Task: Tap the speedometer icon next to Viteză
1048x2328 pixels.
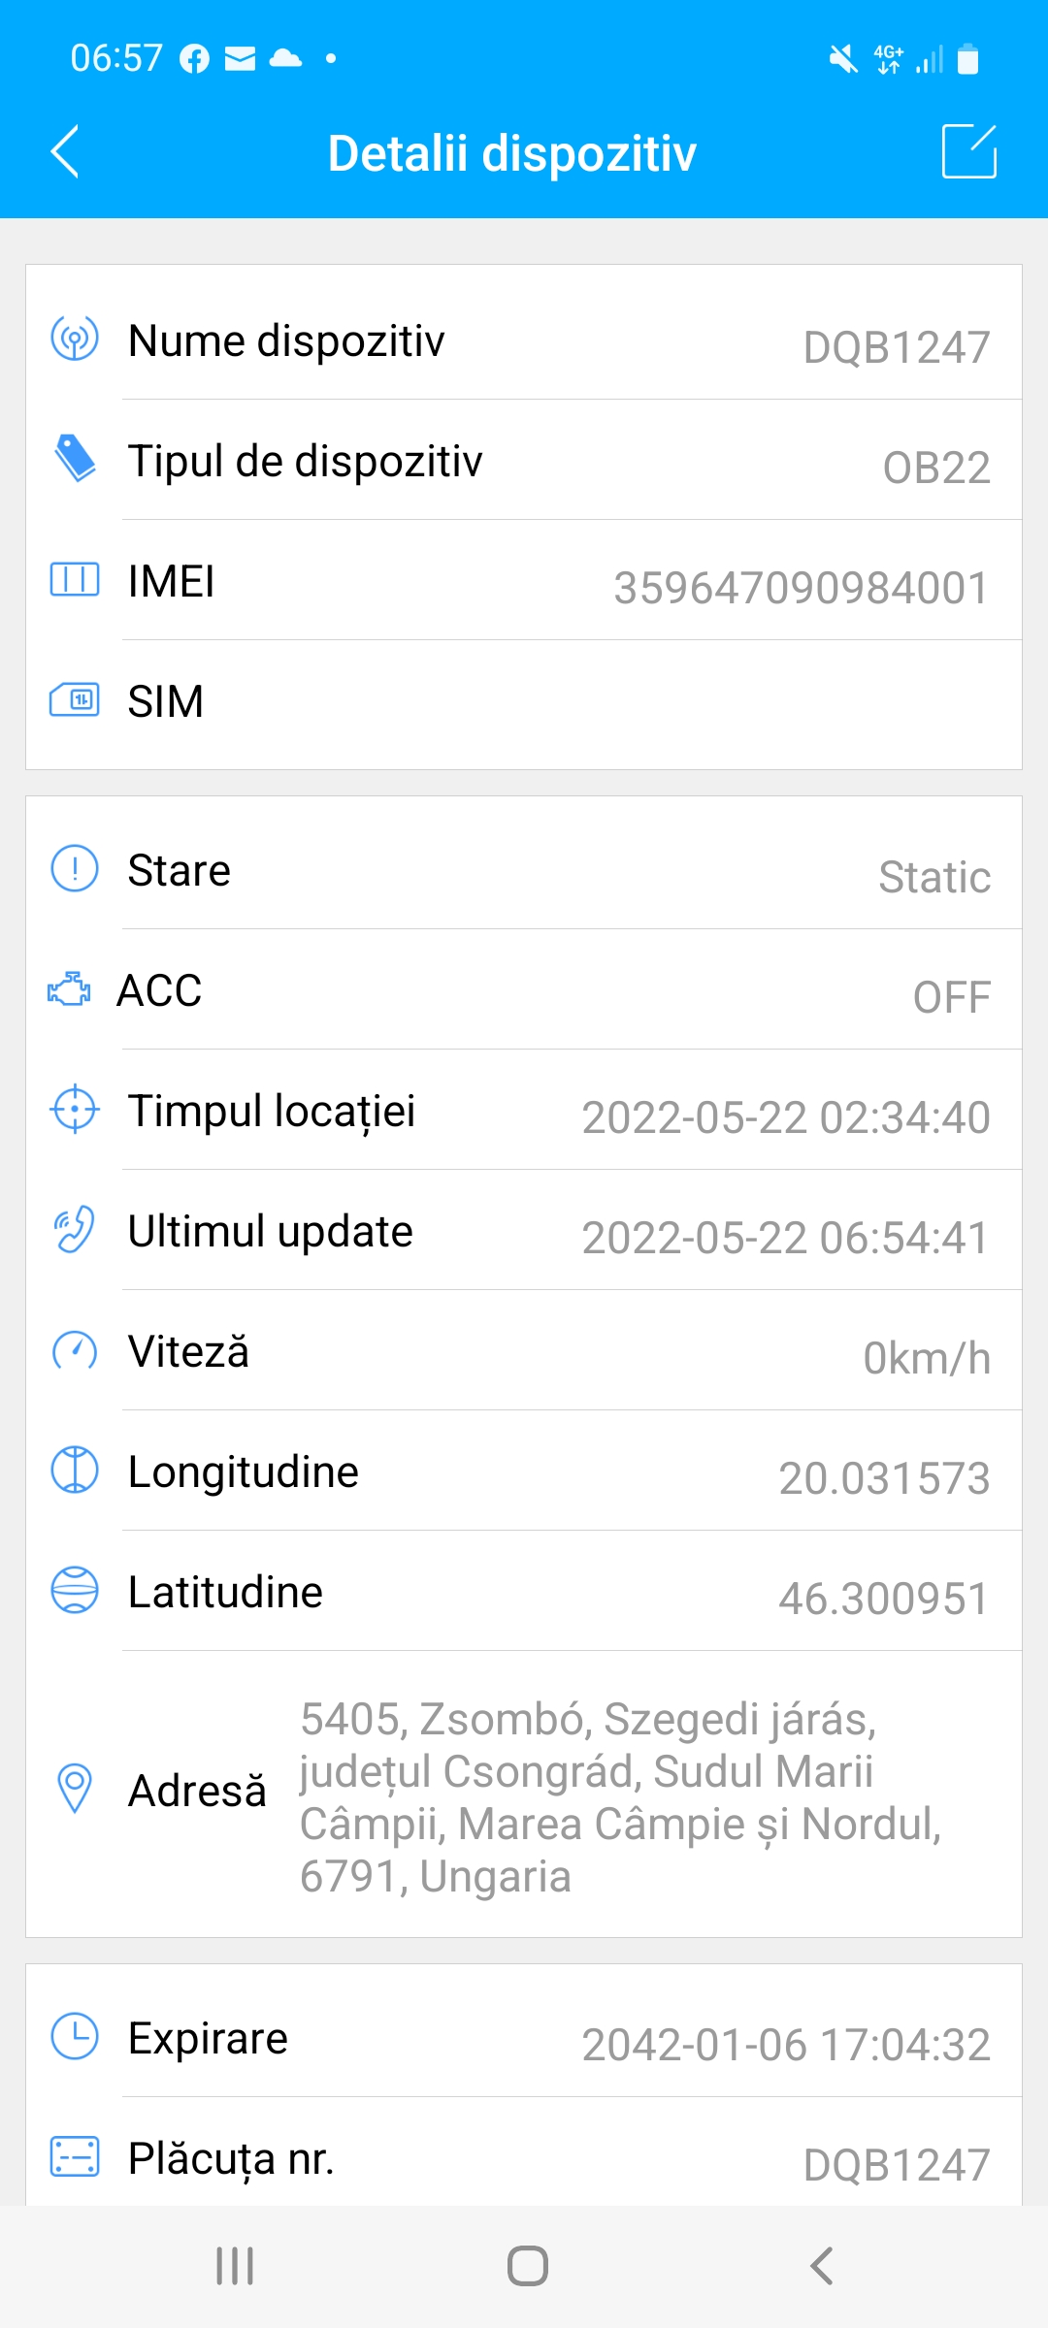Action: [x=75, y=1351]
